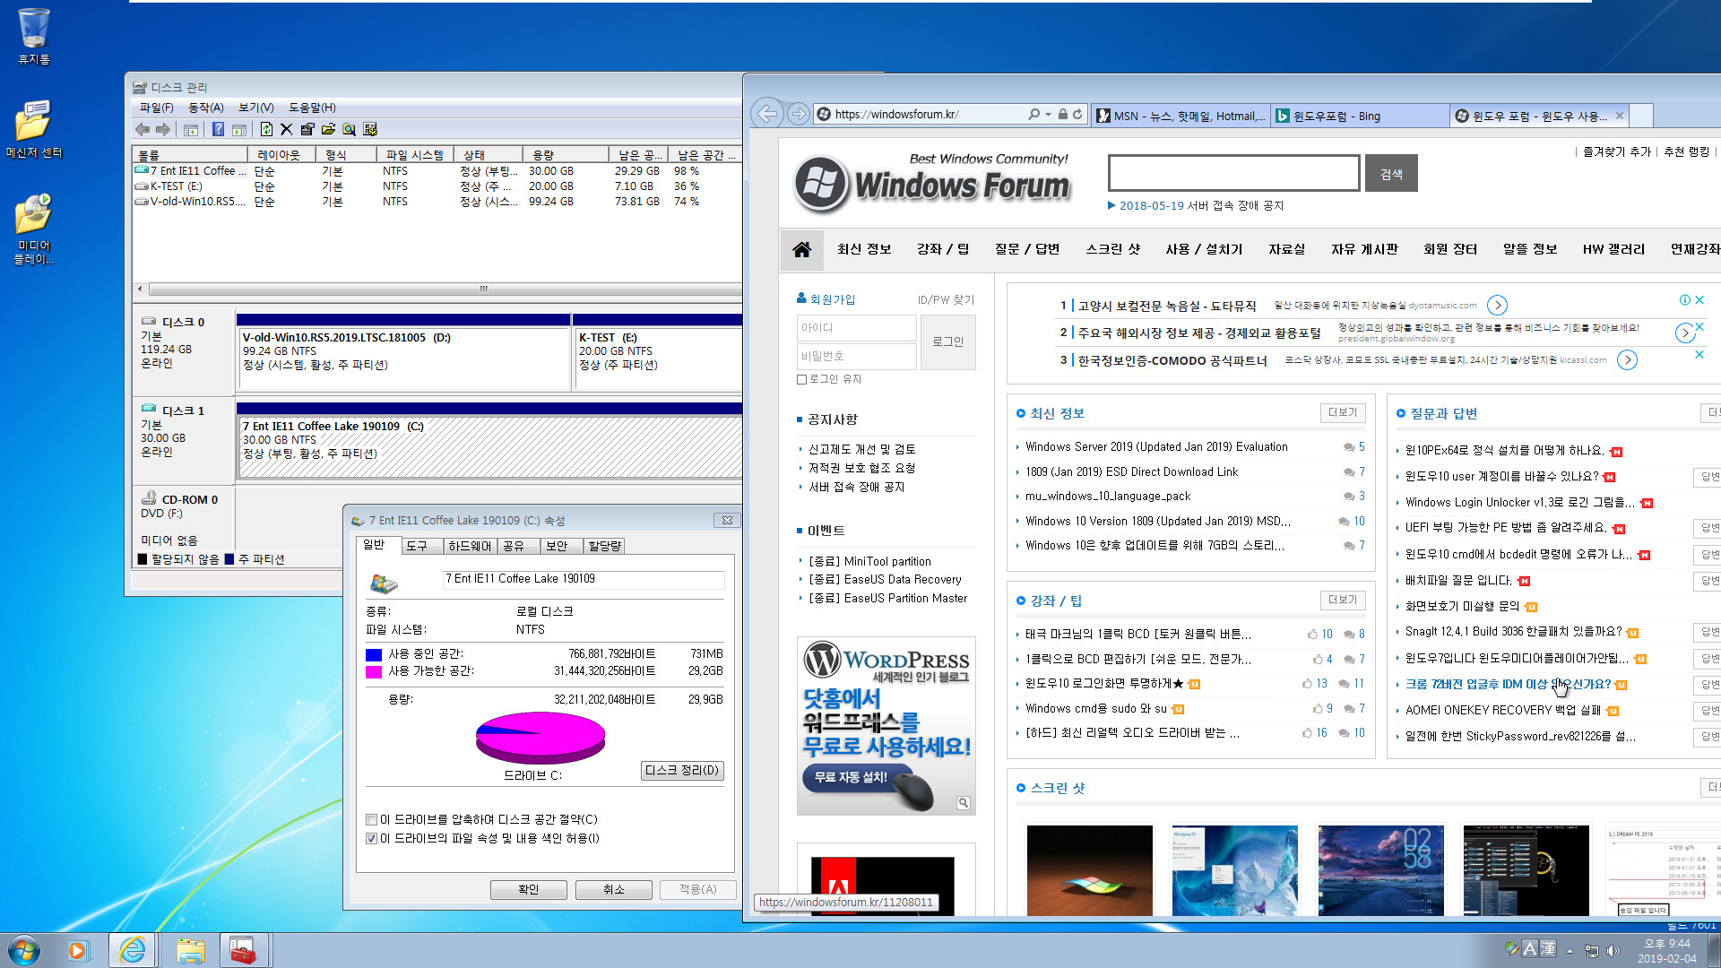Click the magenta free space color swatch
The height and width of the screenshot is (968, 1721).
[374, 671]
